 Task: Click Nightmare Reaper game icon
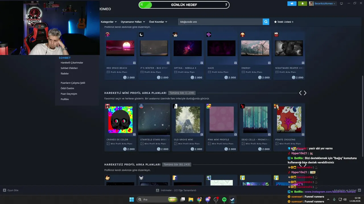[276, 35]
